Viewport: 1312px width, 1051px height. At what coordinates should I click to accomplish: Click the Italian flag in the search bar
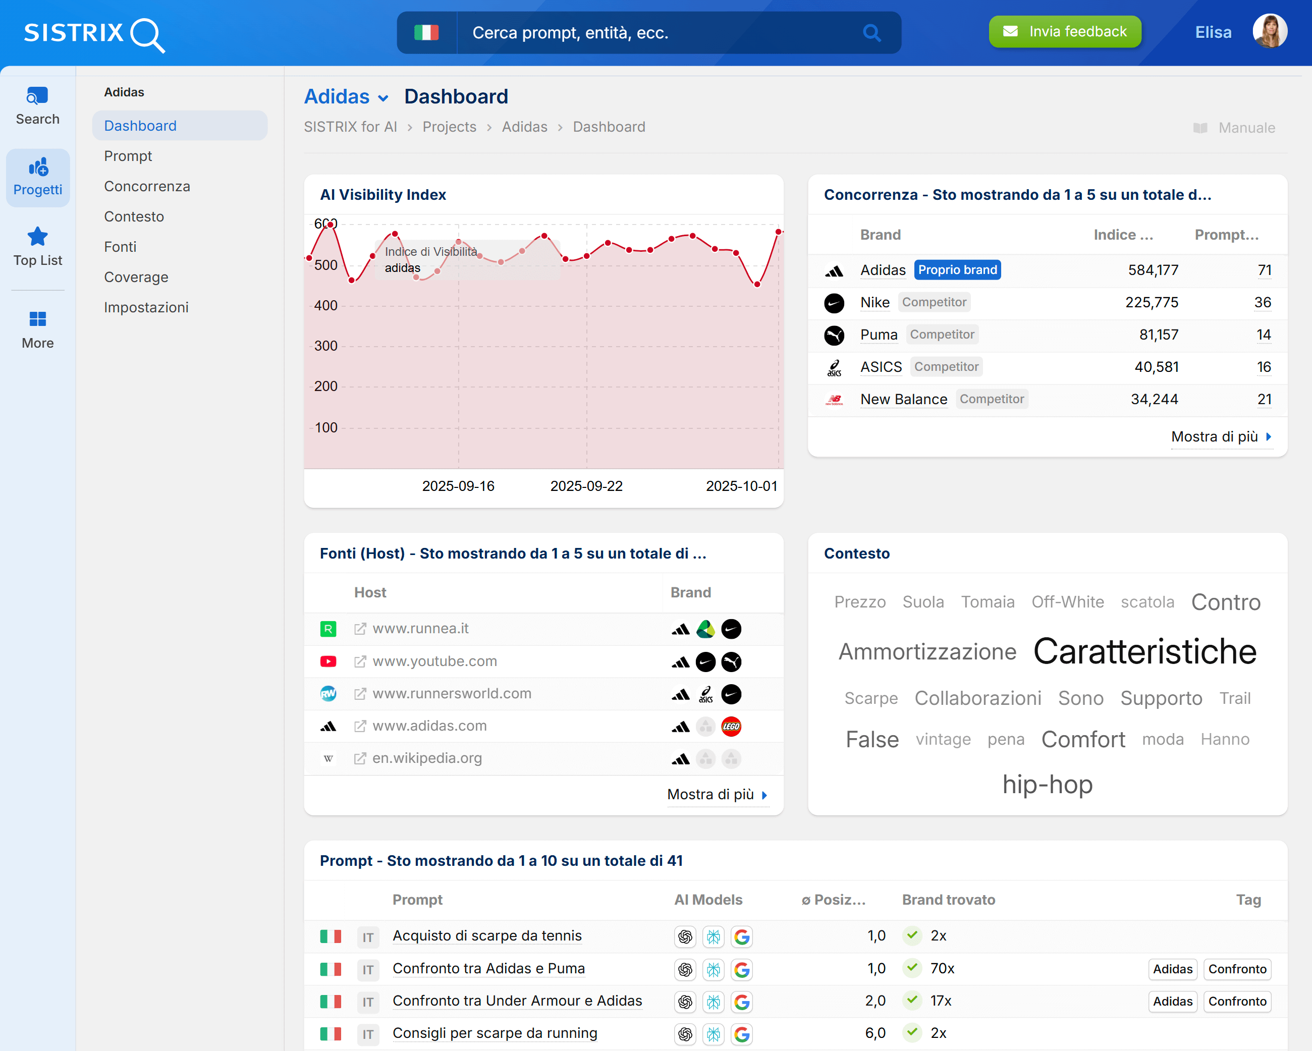click(427, 32)
